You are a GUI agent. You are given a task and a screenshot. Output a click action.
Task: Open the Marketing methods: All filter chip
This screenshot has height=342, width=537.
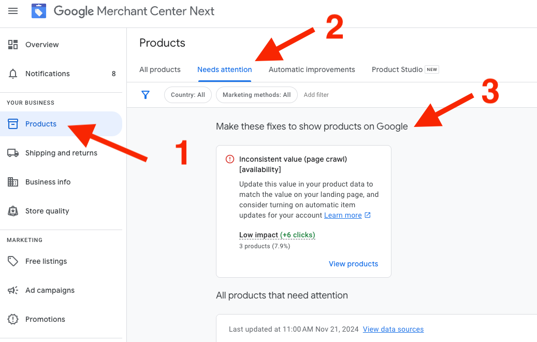tap(256, 95)
